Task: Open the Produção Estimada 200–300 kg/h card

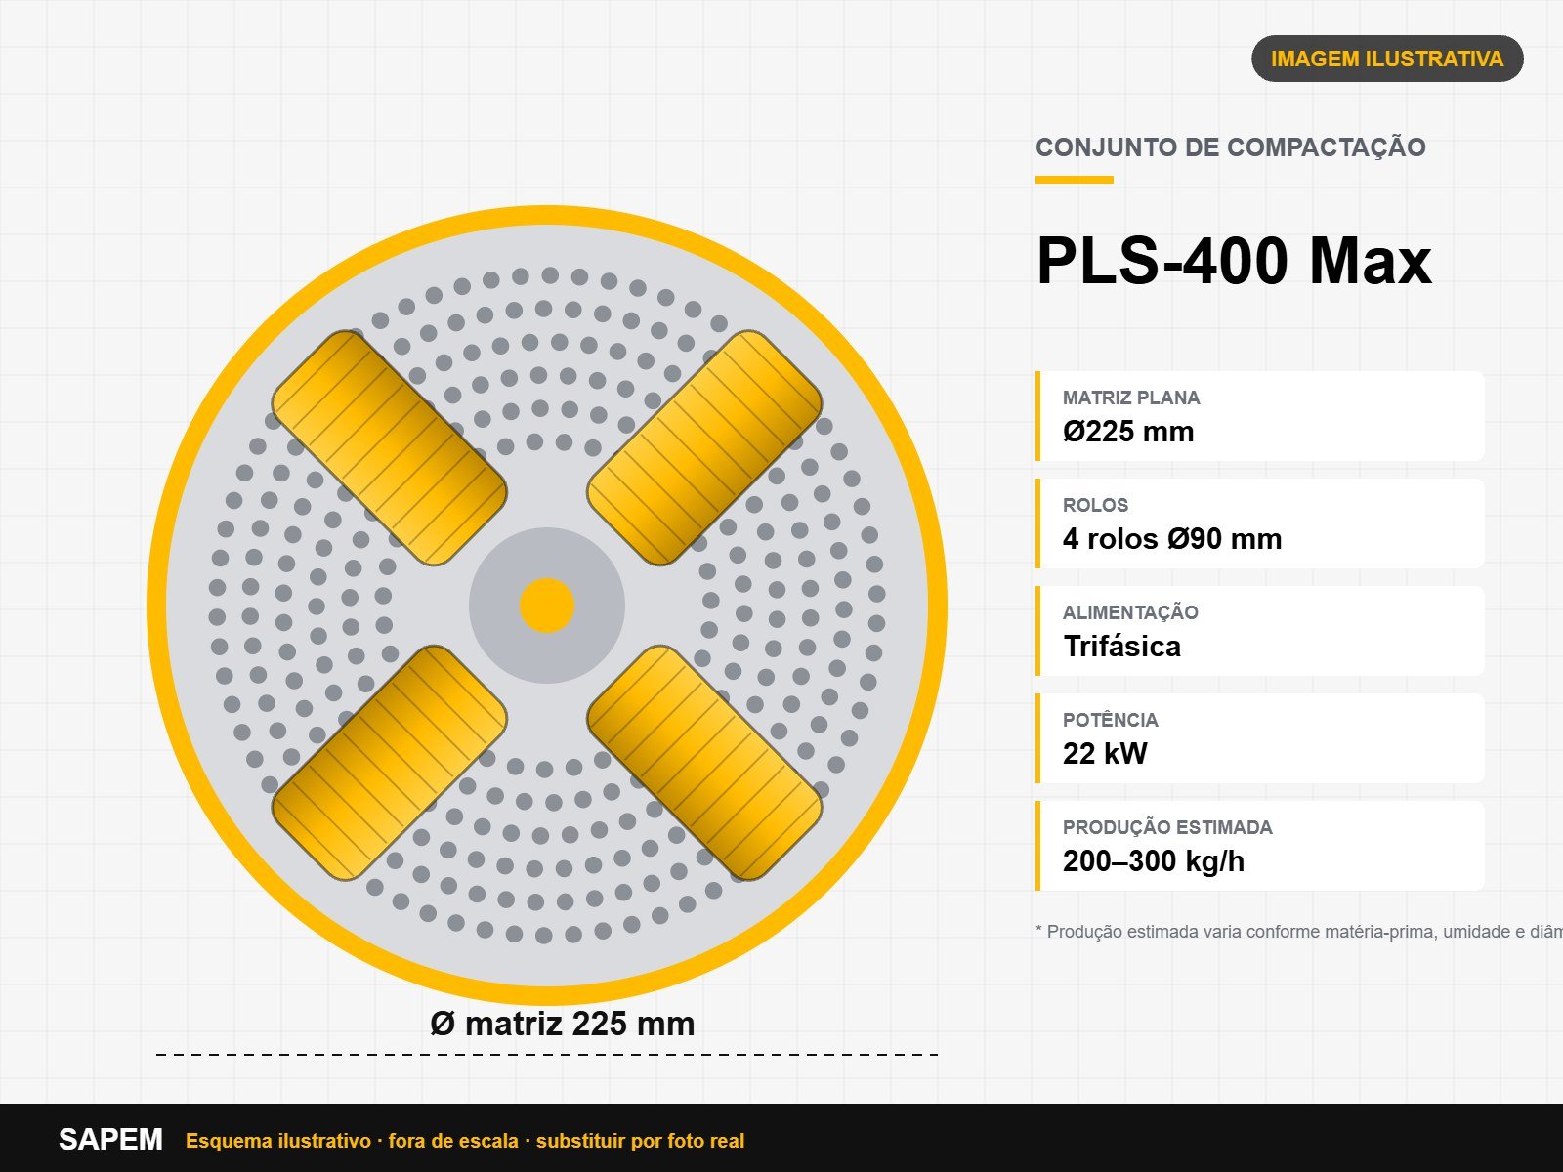Action: pyautogui.click(x=1260, y=846)
